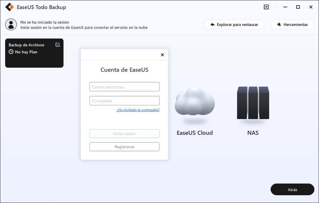
Task: Click No se ha iniciado la sesión text
Action: 45,22
